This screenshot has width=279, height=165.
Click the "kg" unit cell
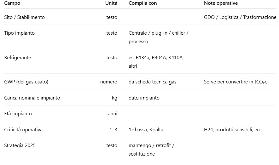[114, 98]
